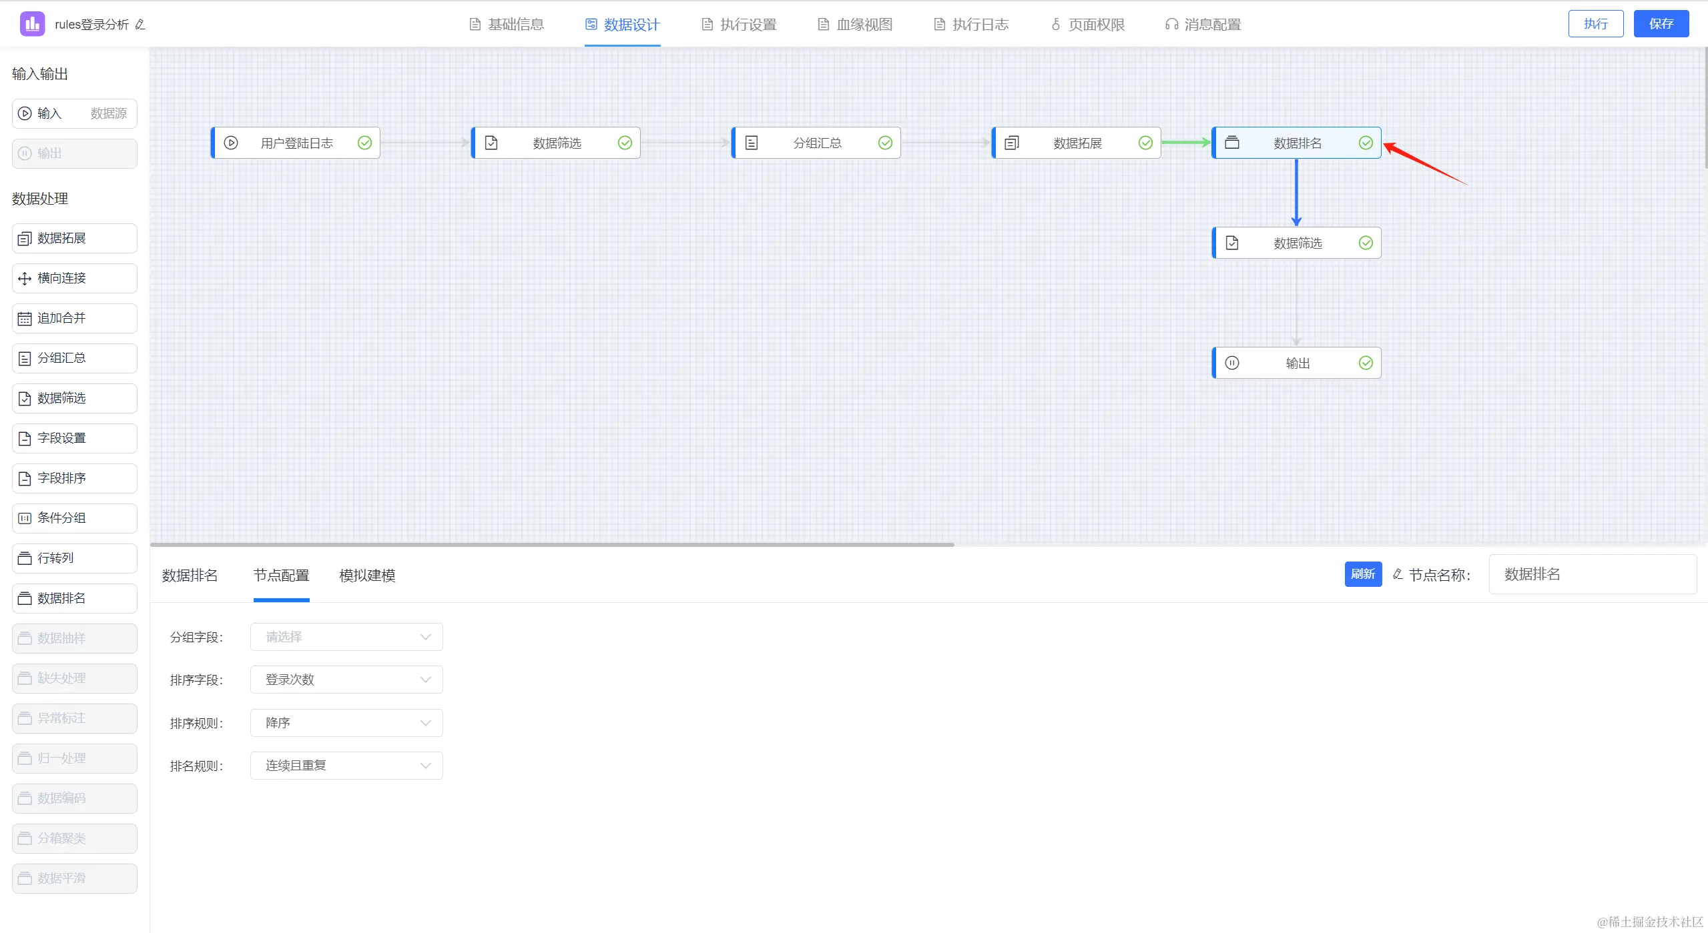Open the 模拟建模 tab

[x=367, y=575]
